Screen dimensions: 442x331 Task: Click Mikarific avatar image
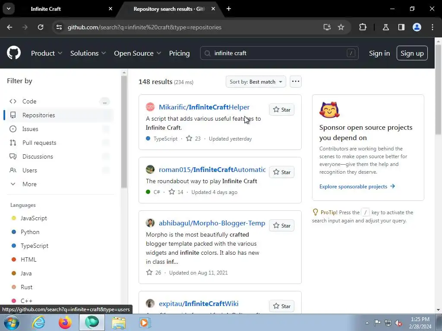150,107
